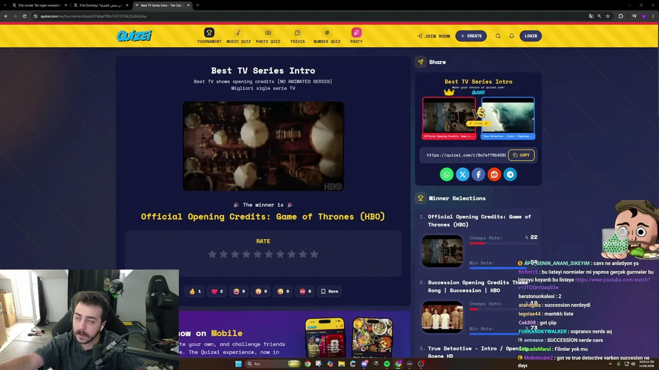The height and width of the screenshot is (370, 659).
Task: Switch to the X'te Domizzyi browser tab
Action: coord(101,5)
